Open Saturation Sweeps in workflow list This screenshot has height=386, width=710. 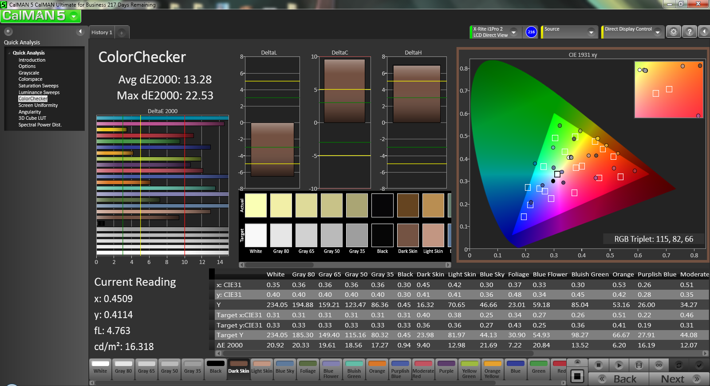[38, 86]
